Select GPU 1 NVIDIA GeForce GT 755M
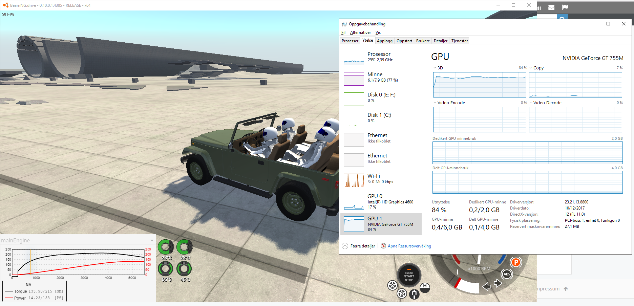634x306 pixels. coord(381,224)
